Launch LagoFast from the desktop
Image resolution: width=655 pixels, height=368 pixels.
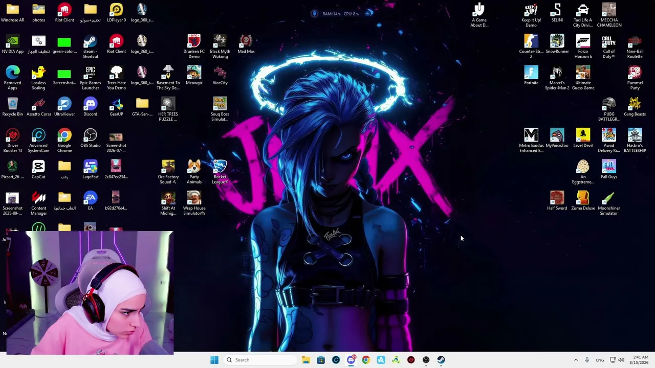(91, 169)
